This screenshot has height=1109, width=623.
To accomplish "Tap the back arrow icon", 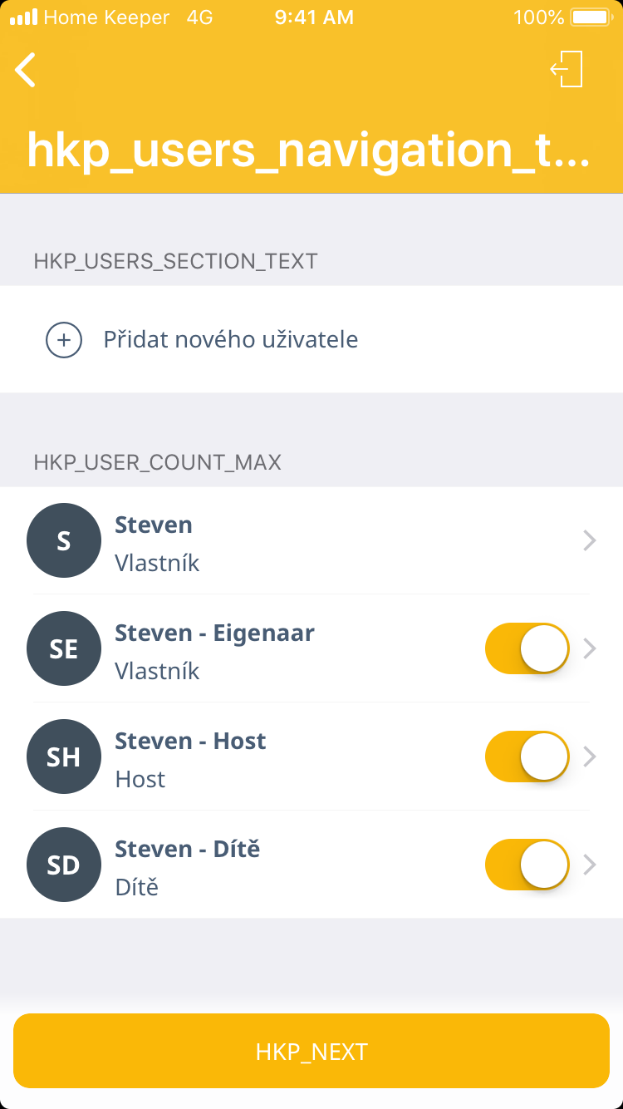I will click(x=26, y=70).
